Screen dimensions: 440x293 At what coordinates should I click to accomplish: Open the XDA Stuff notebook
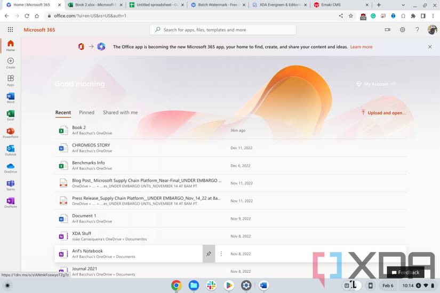click(230, 236)
